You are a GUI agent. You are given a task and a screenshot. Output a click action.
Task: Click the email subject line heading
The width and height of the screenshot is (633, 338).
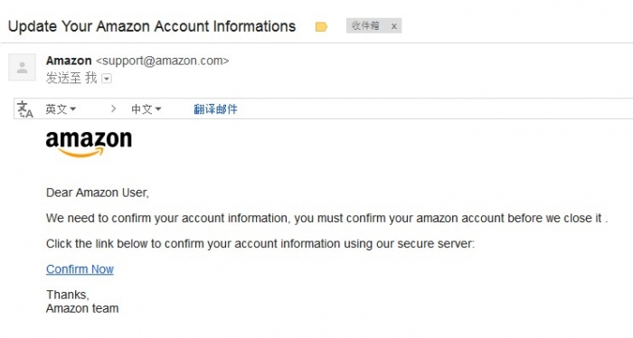(152, 26)
